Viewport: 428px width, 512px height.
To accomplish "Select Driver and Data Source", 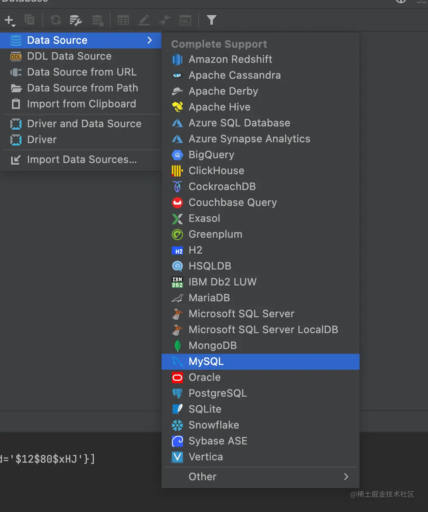I will click(x=81, y=124).
